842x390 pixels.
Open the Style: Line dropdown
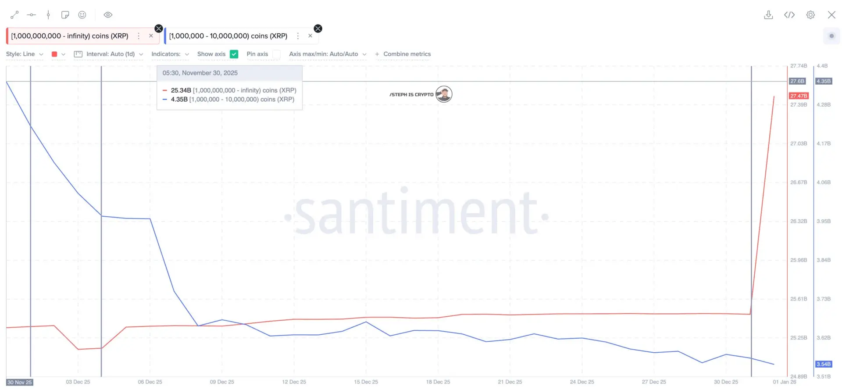[x=25, y=54]
